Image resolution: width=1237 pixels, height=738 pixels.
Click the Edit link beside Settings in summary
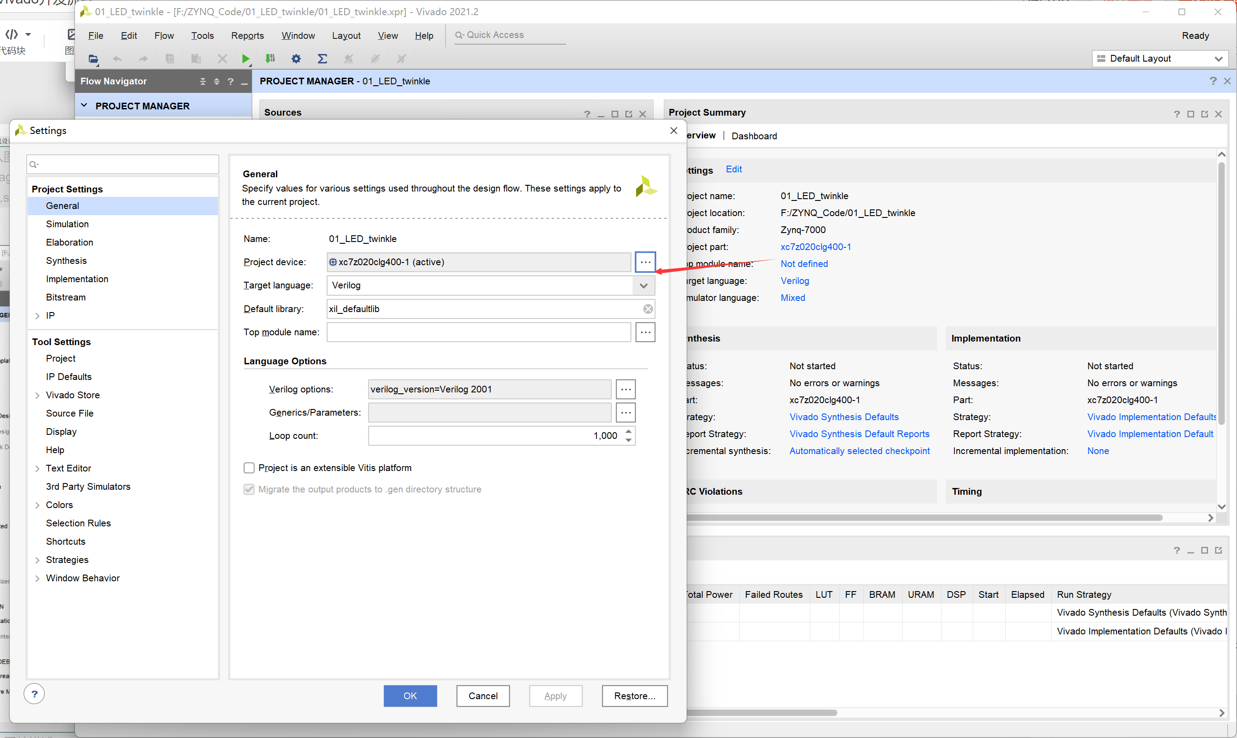pyautogui.click(x=733, y=169)
